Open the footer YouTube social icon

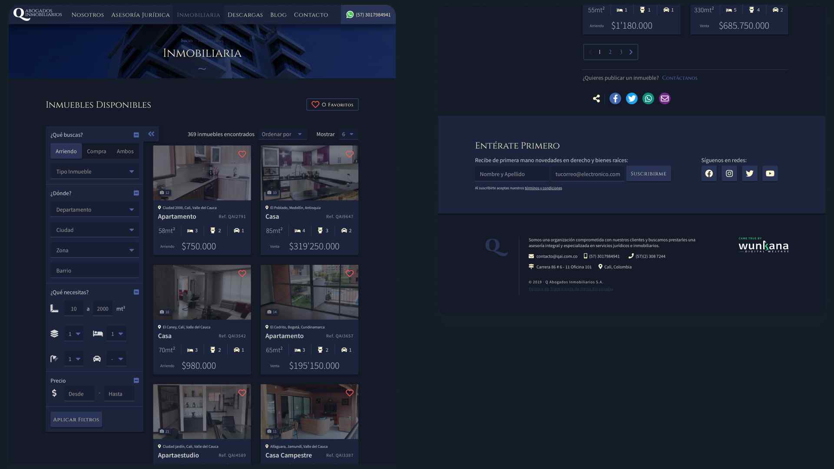click(770, 174)
